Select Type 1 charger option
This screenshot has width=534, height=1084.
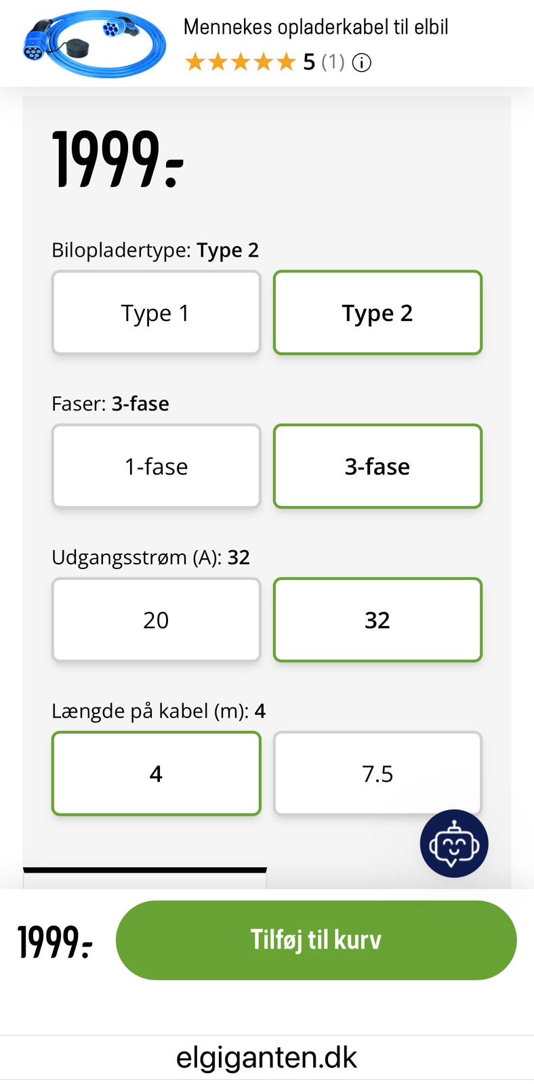tap(157, 312)
